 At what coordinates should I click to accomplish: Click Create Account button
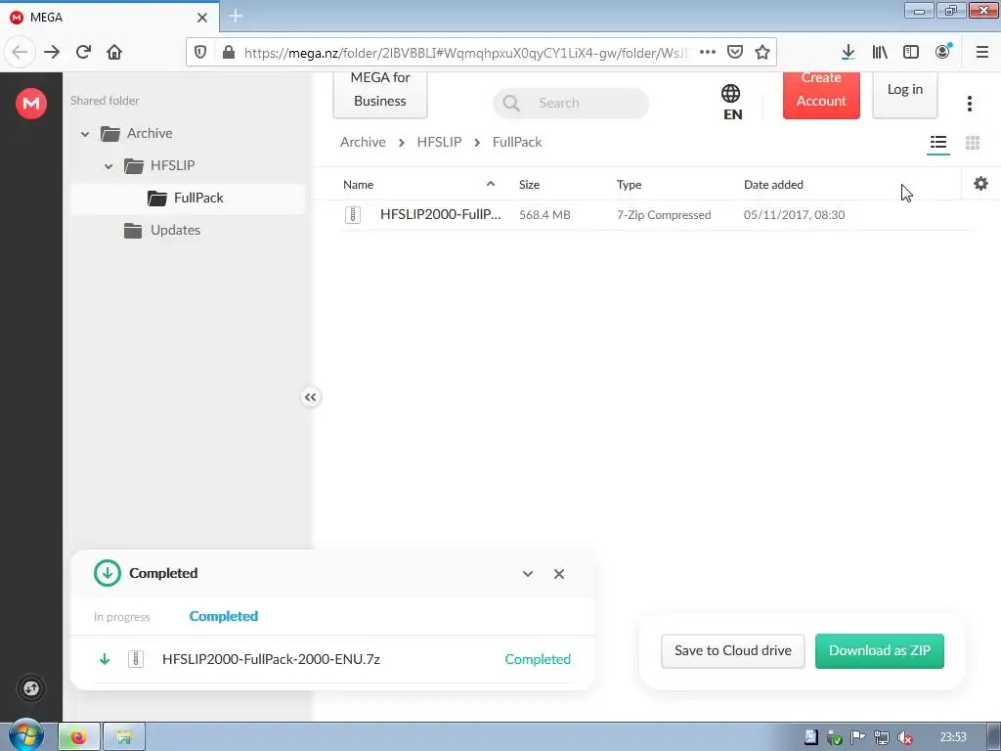pyautogui.click(x=821, y=95)
